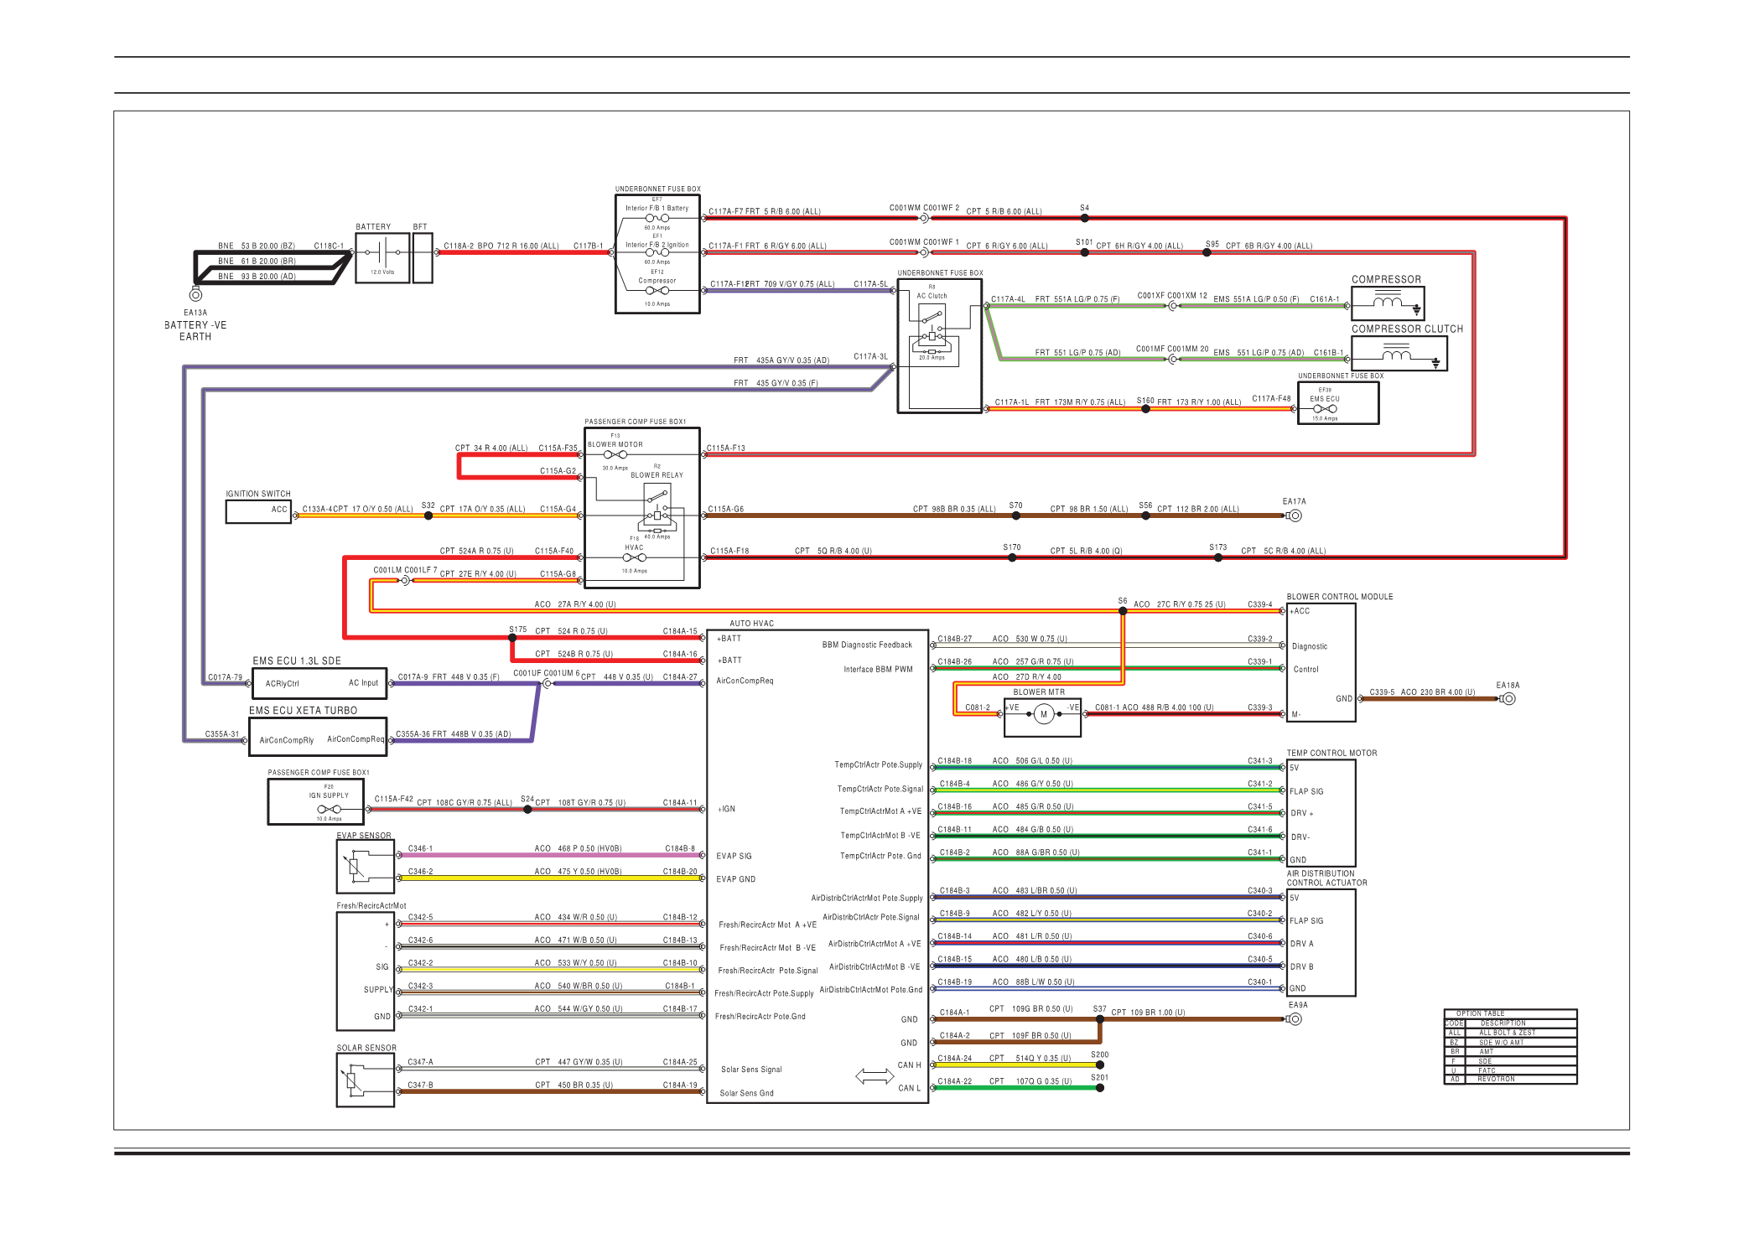Click the ignition switch ACC box
This screenshot has width=1744, height=1233.
click(x=258, y=510)
